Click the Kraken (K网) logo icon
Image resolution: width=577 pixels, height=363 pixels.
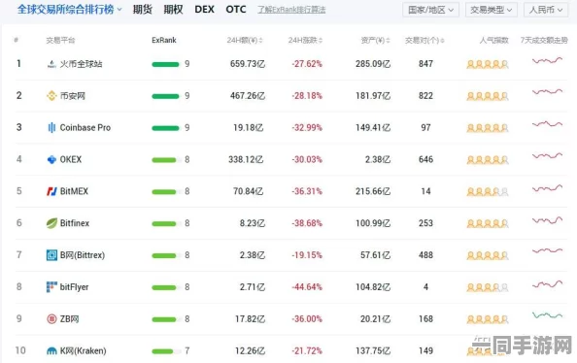coord(51,351)
